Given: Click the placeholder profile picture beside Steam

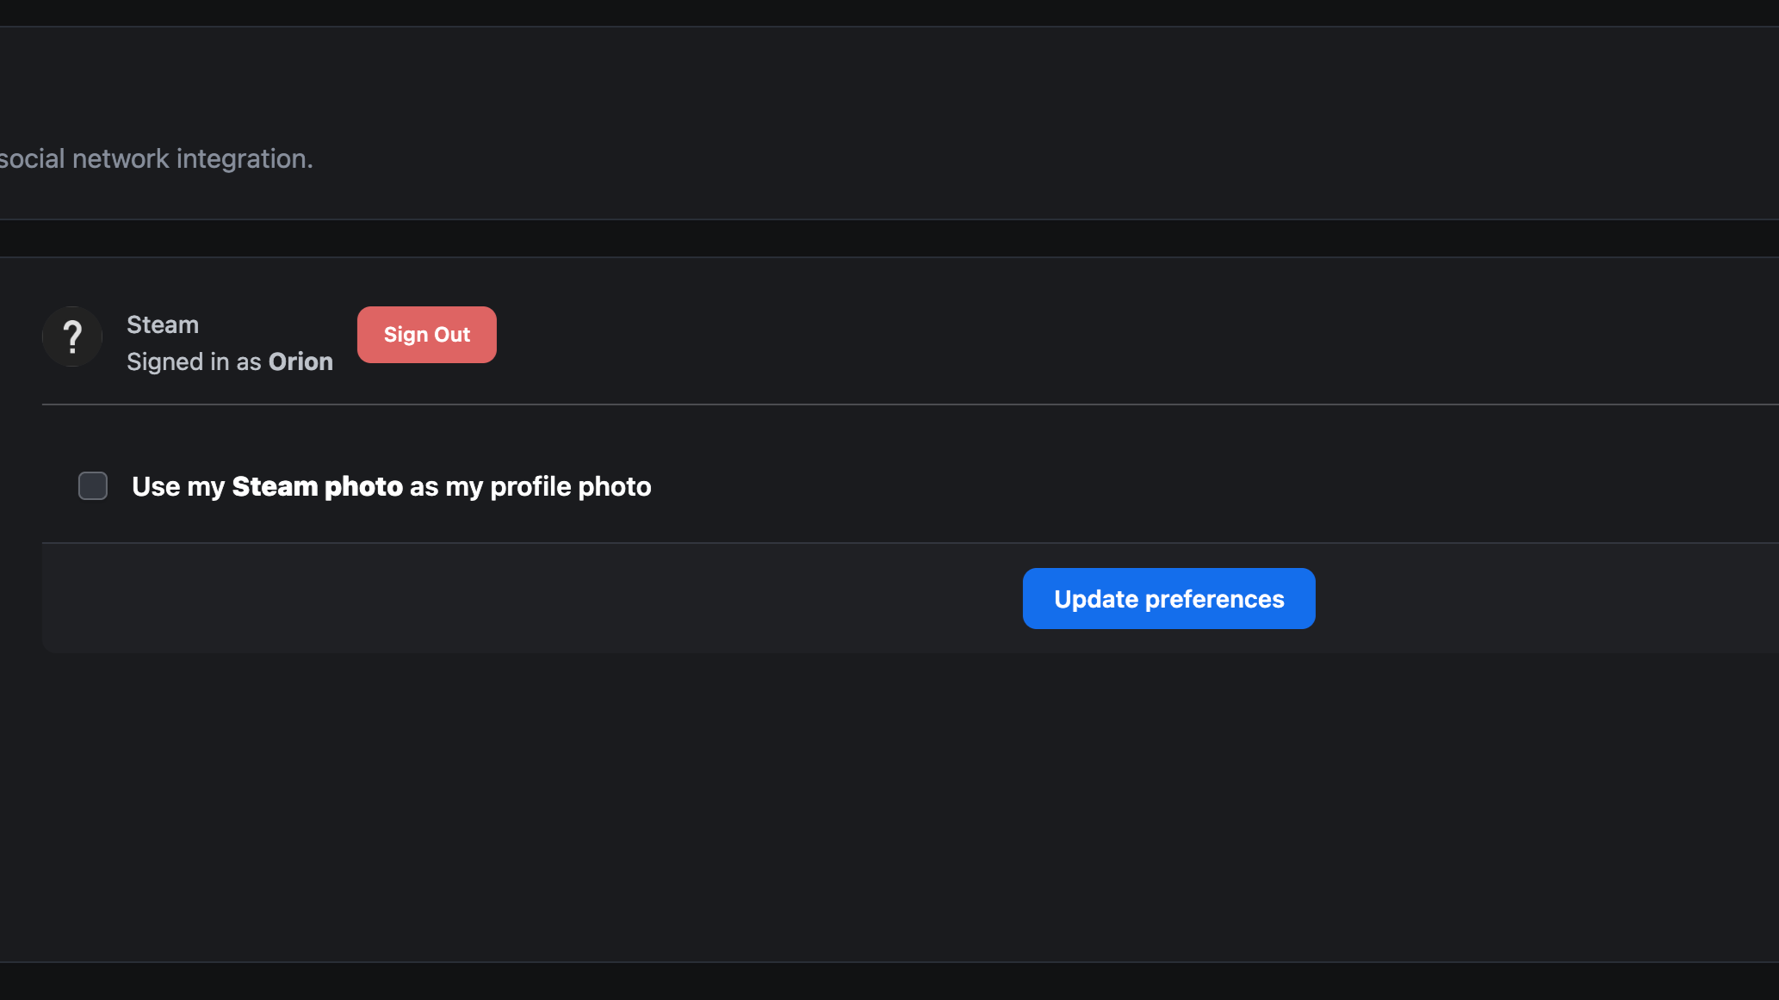Looking at the screenshot, I should (x=72, y=336).
